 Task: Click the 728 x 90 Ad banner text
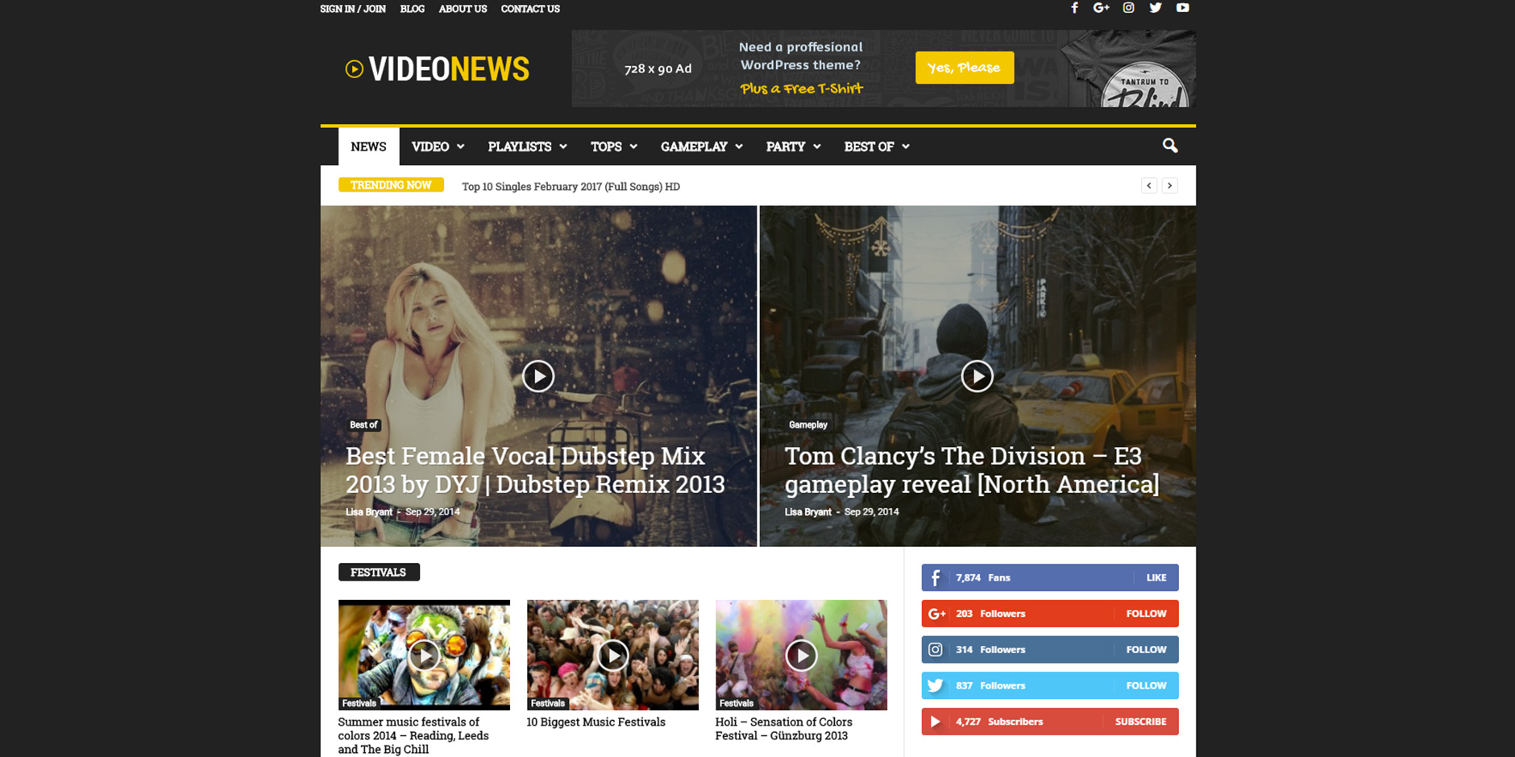pos(658,68)
